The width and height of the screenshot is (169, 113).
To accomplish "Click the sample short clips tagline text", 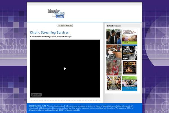I will [51, 37].
